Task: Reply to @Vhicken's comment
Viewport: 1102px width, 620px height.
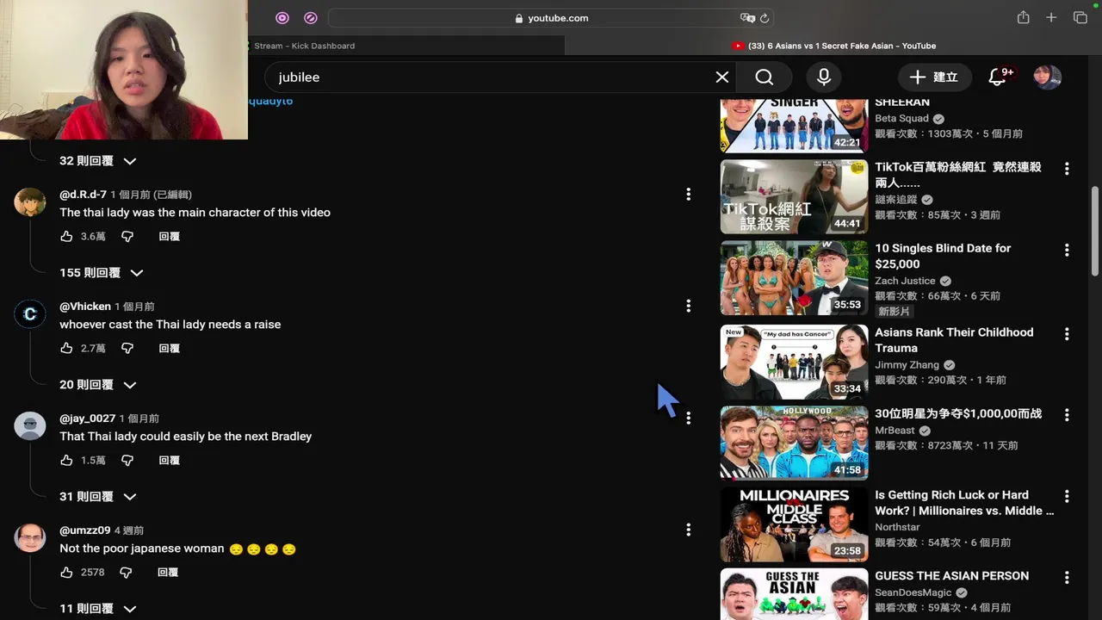Action: coord(170,348)
